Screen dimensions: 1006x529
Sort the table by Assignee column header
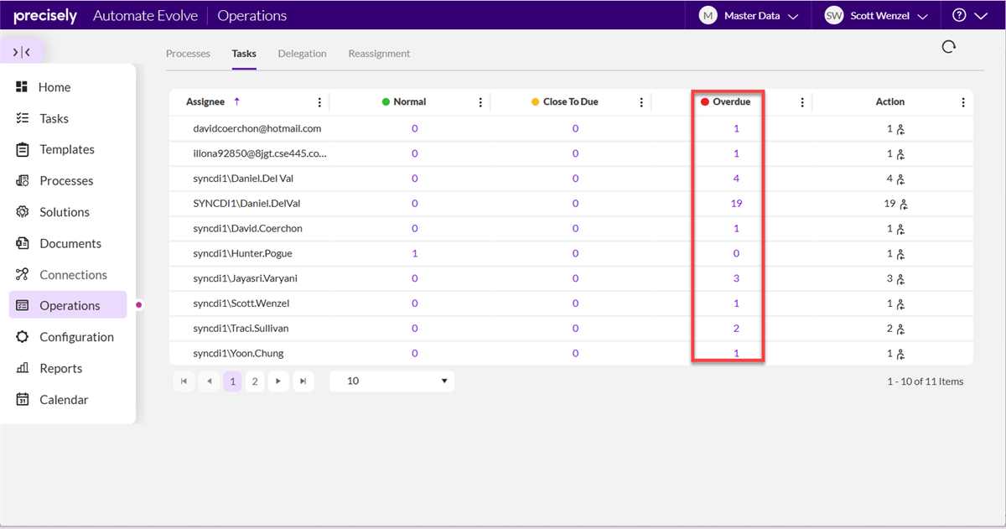[x=205, y=102]
